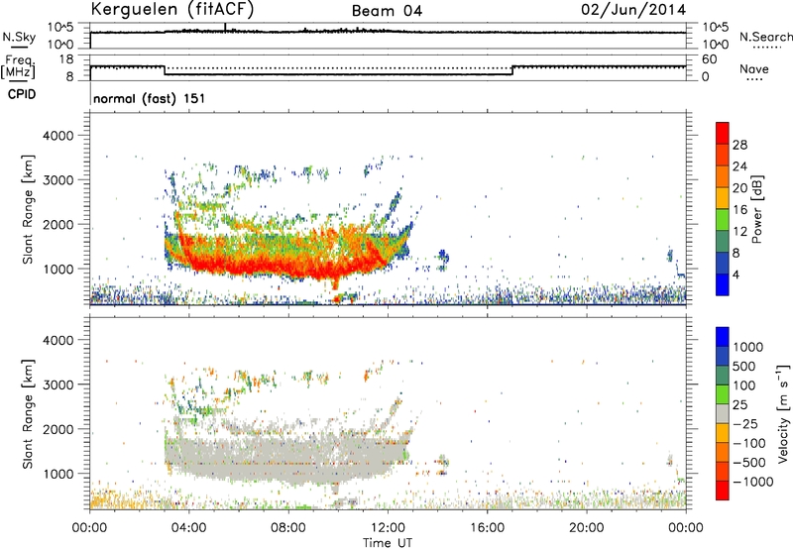
Task: Click the '20:00' time axis label
Action: point(587,528)
